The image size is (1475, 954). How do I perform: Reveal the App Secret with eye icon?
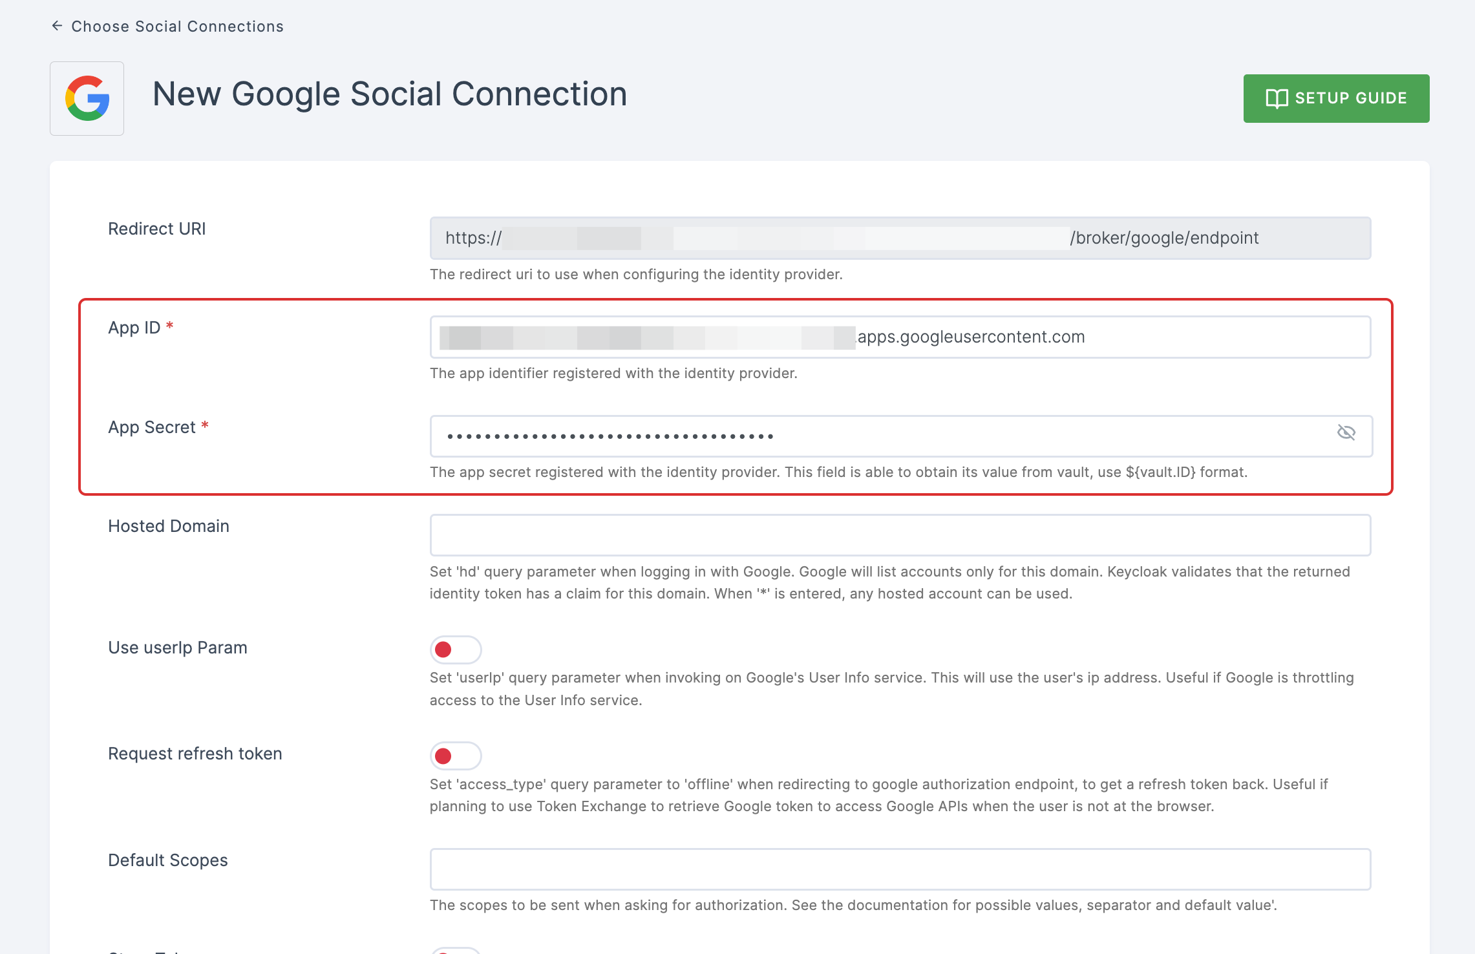[x=1346, y=432]
